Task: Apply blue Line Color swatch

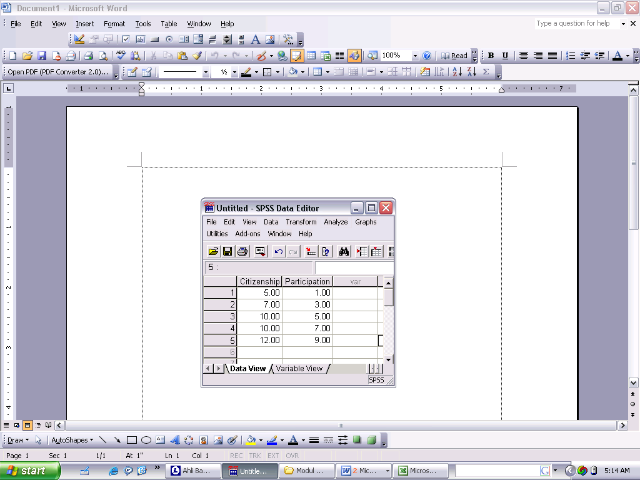Action: point(272,440)
